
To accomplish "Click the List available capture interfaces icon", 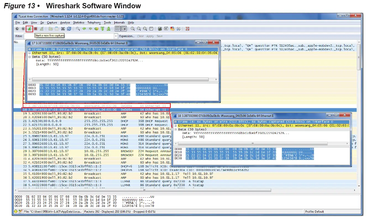I will tap(17, 28).
